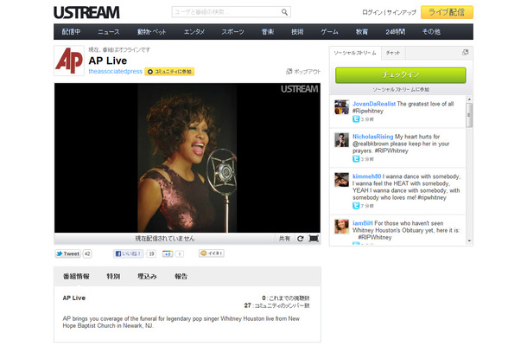527x346 pixels.
Task: Click the green チェックイン button
Action: click(x=401, y=74)
